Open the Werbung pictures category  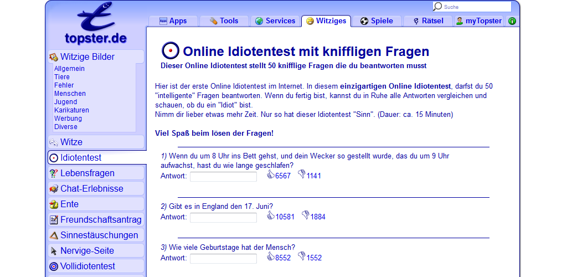(68, 119)
